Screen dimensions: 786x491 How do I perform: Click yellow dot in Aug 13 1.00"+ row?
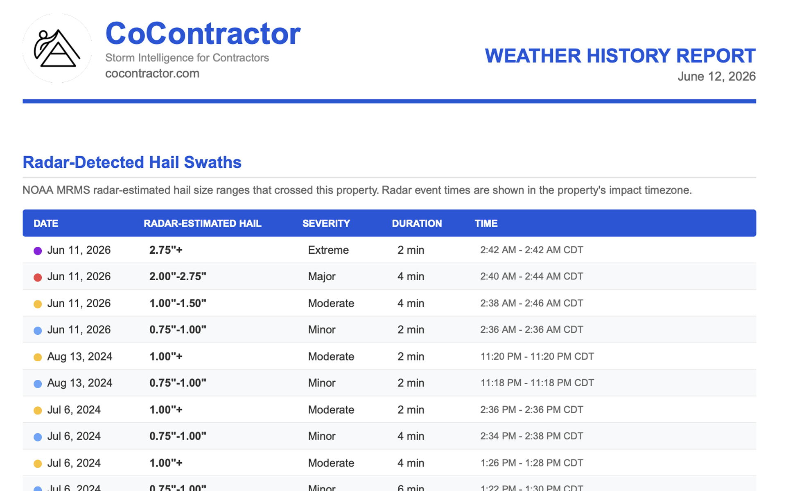point(38,357)
